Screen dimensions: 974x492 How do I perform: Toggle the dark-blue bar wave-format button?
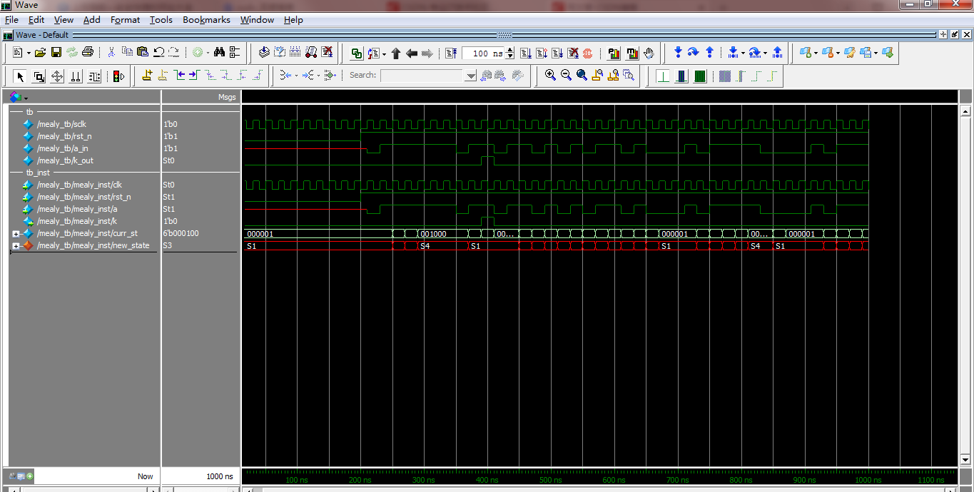coord(681,76)
